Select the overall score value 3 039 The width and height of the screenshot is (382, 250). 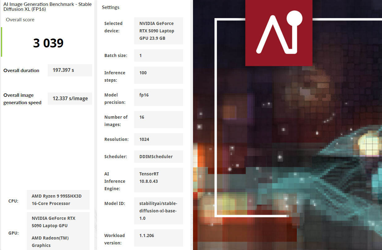[48, 43]
